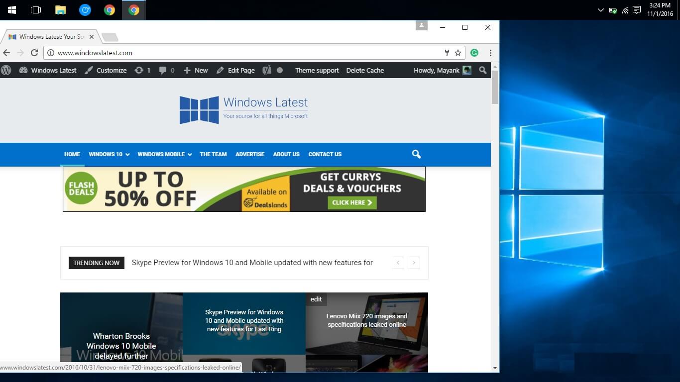Screen dimensions: 680x382
Task: Open a new Chrome tab
Action: (x=110, y=37)
